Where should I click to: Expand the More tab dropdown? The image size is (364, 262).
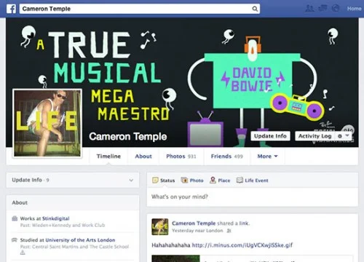[x=267, y=156]
